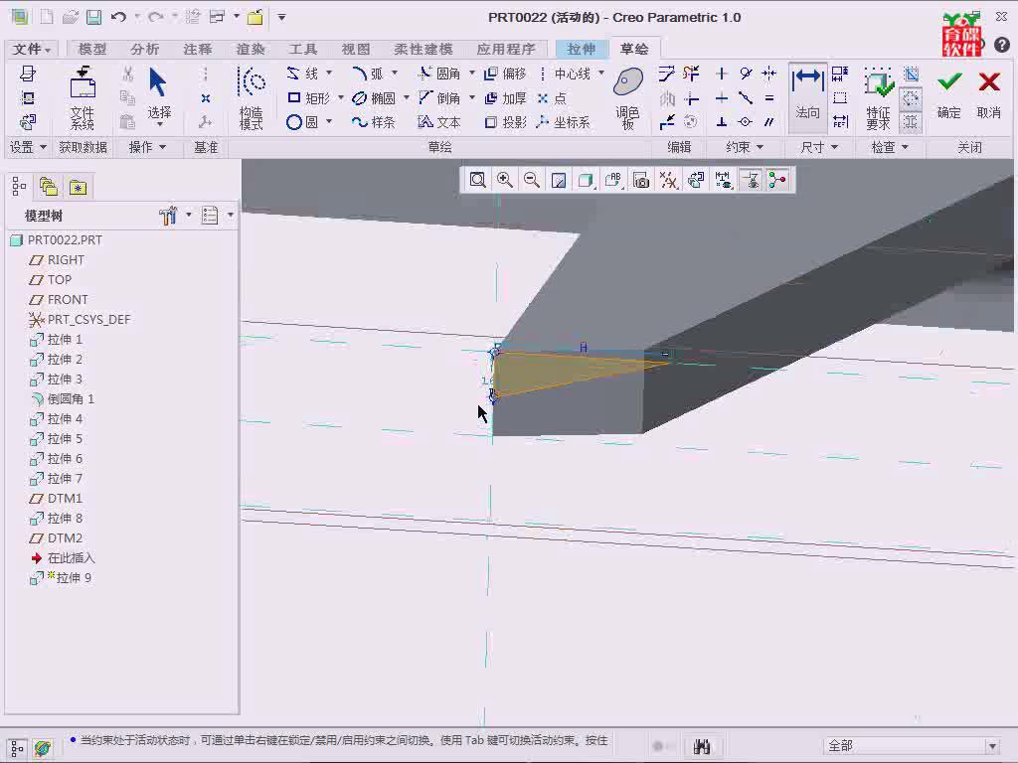The width and height of the screenshot is (1018, 763).
Task: Open the Palette (调色板)
Action: coord(628,98)
